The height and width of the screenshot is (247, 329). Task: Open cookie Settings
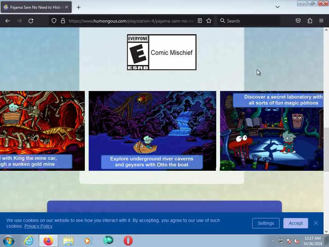266,223
